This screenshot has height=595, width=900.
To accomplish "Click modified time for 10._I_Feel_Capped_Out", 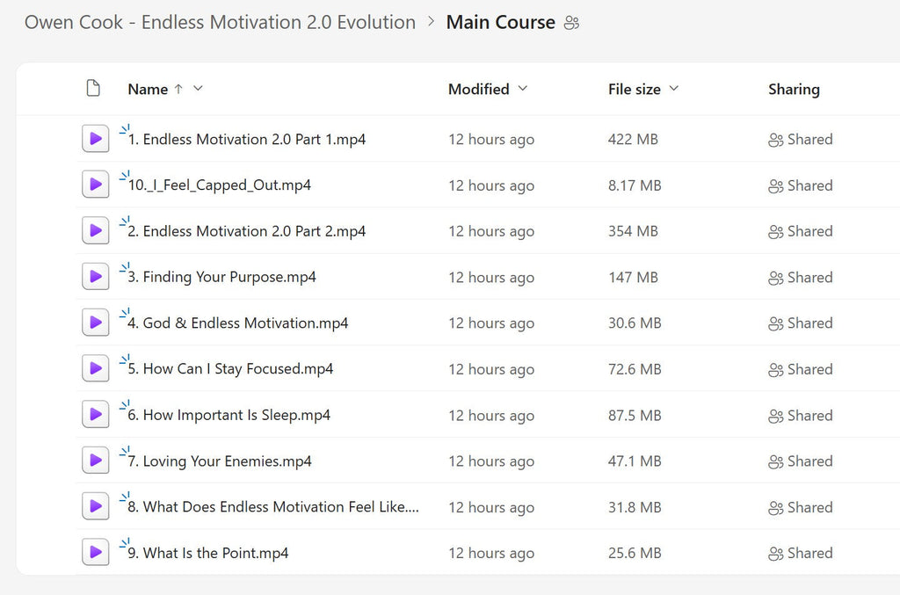I will [491, 186].
